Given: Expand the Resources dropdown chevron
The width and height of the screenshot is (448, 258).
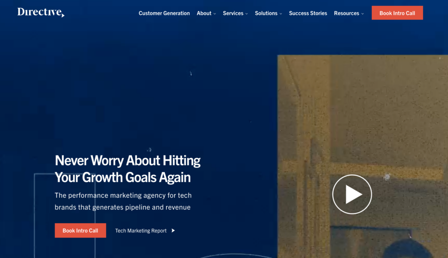Looking at the screenshot, I should pos(362,14).
